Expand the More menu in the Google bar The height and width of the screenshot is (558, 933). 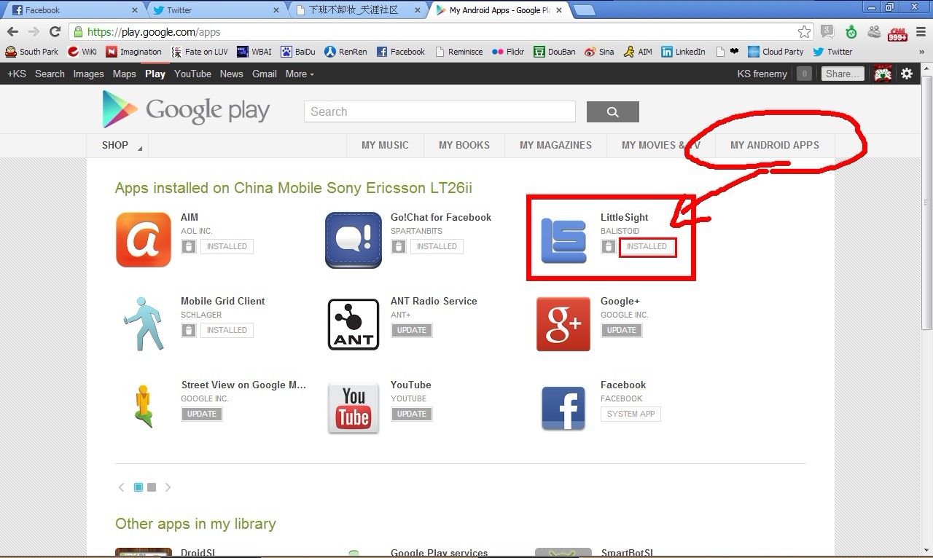(x=300, y=74)
